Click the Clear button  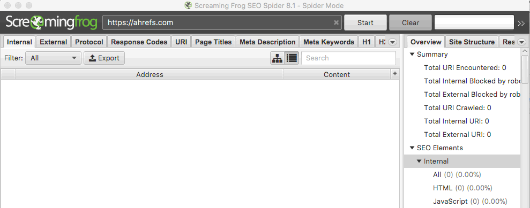(x=410, y=22)
